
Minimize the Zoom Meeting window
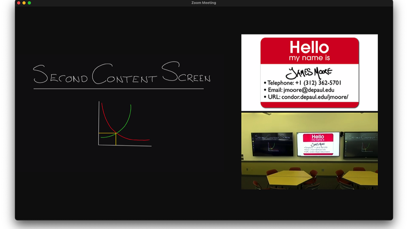pos(24,3)
